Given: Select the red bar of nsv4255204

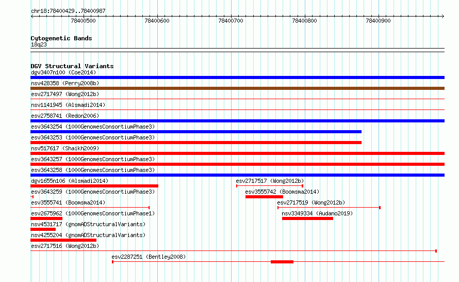Looking at the screenshot, I should point(63,240).
